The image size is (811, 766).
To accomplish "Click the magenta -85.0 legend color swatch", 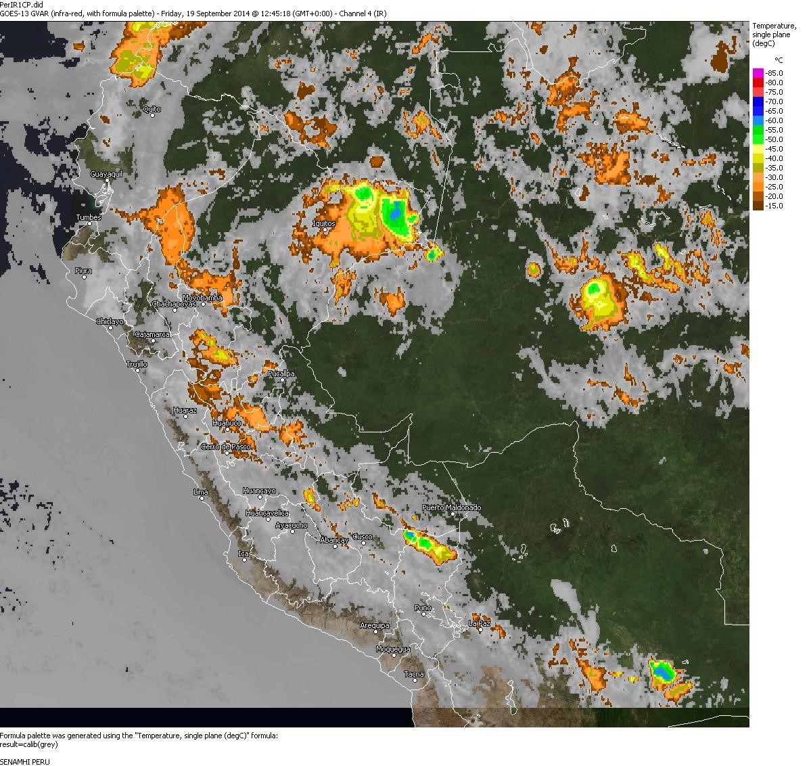I will (x=758, y=73).
